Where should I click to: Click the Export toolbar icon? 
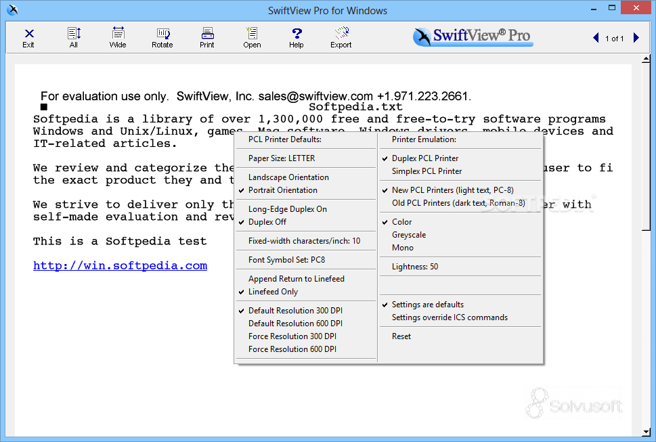click(x=341, y=38)
